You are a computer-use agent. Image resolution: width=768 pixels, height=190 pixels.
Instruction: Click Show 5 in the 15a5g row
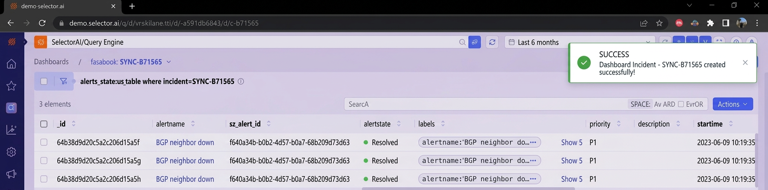click(x=572, y=161)
